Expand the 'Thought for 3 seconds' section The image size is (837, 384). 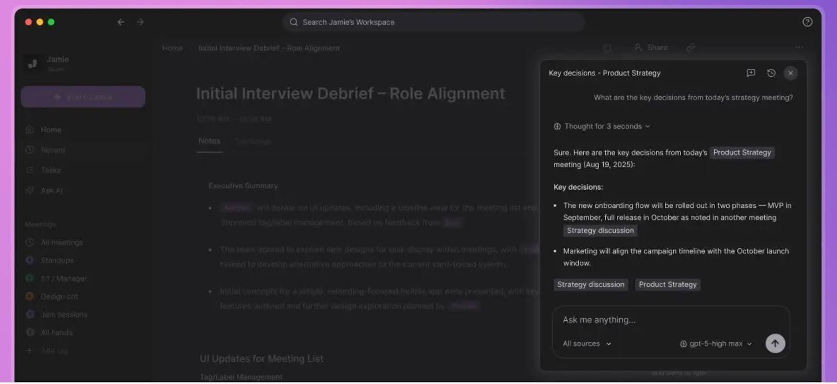(602, 126)
